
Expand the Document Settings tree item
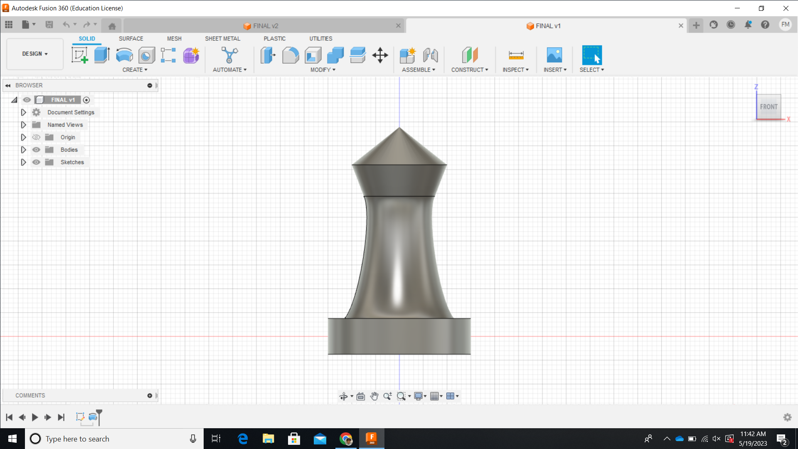tap(23, 112)
